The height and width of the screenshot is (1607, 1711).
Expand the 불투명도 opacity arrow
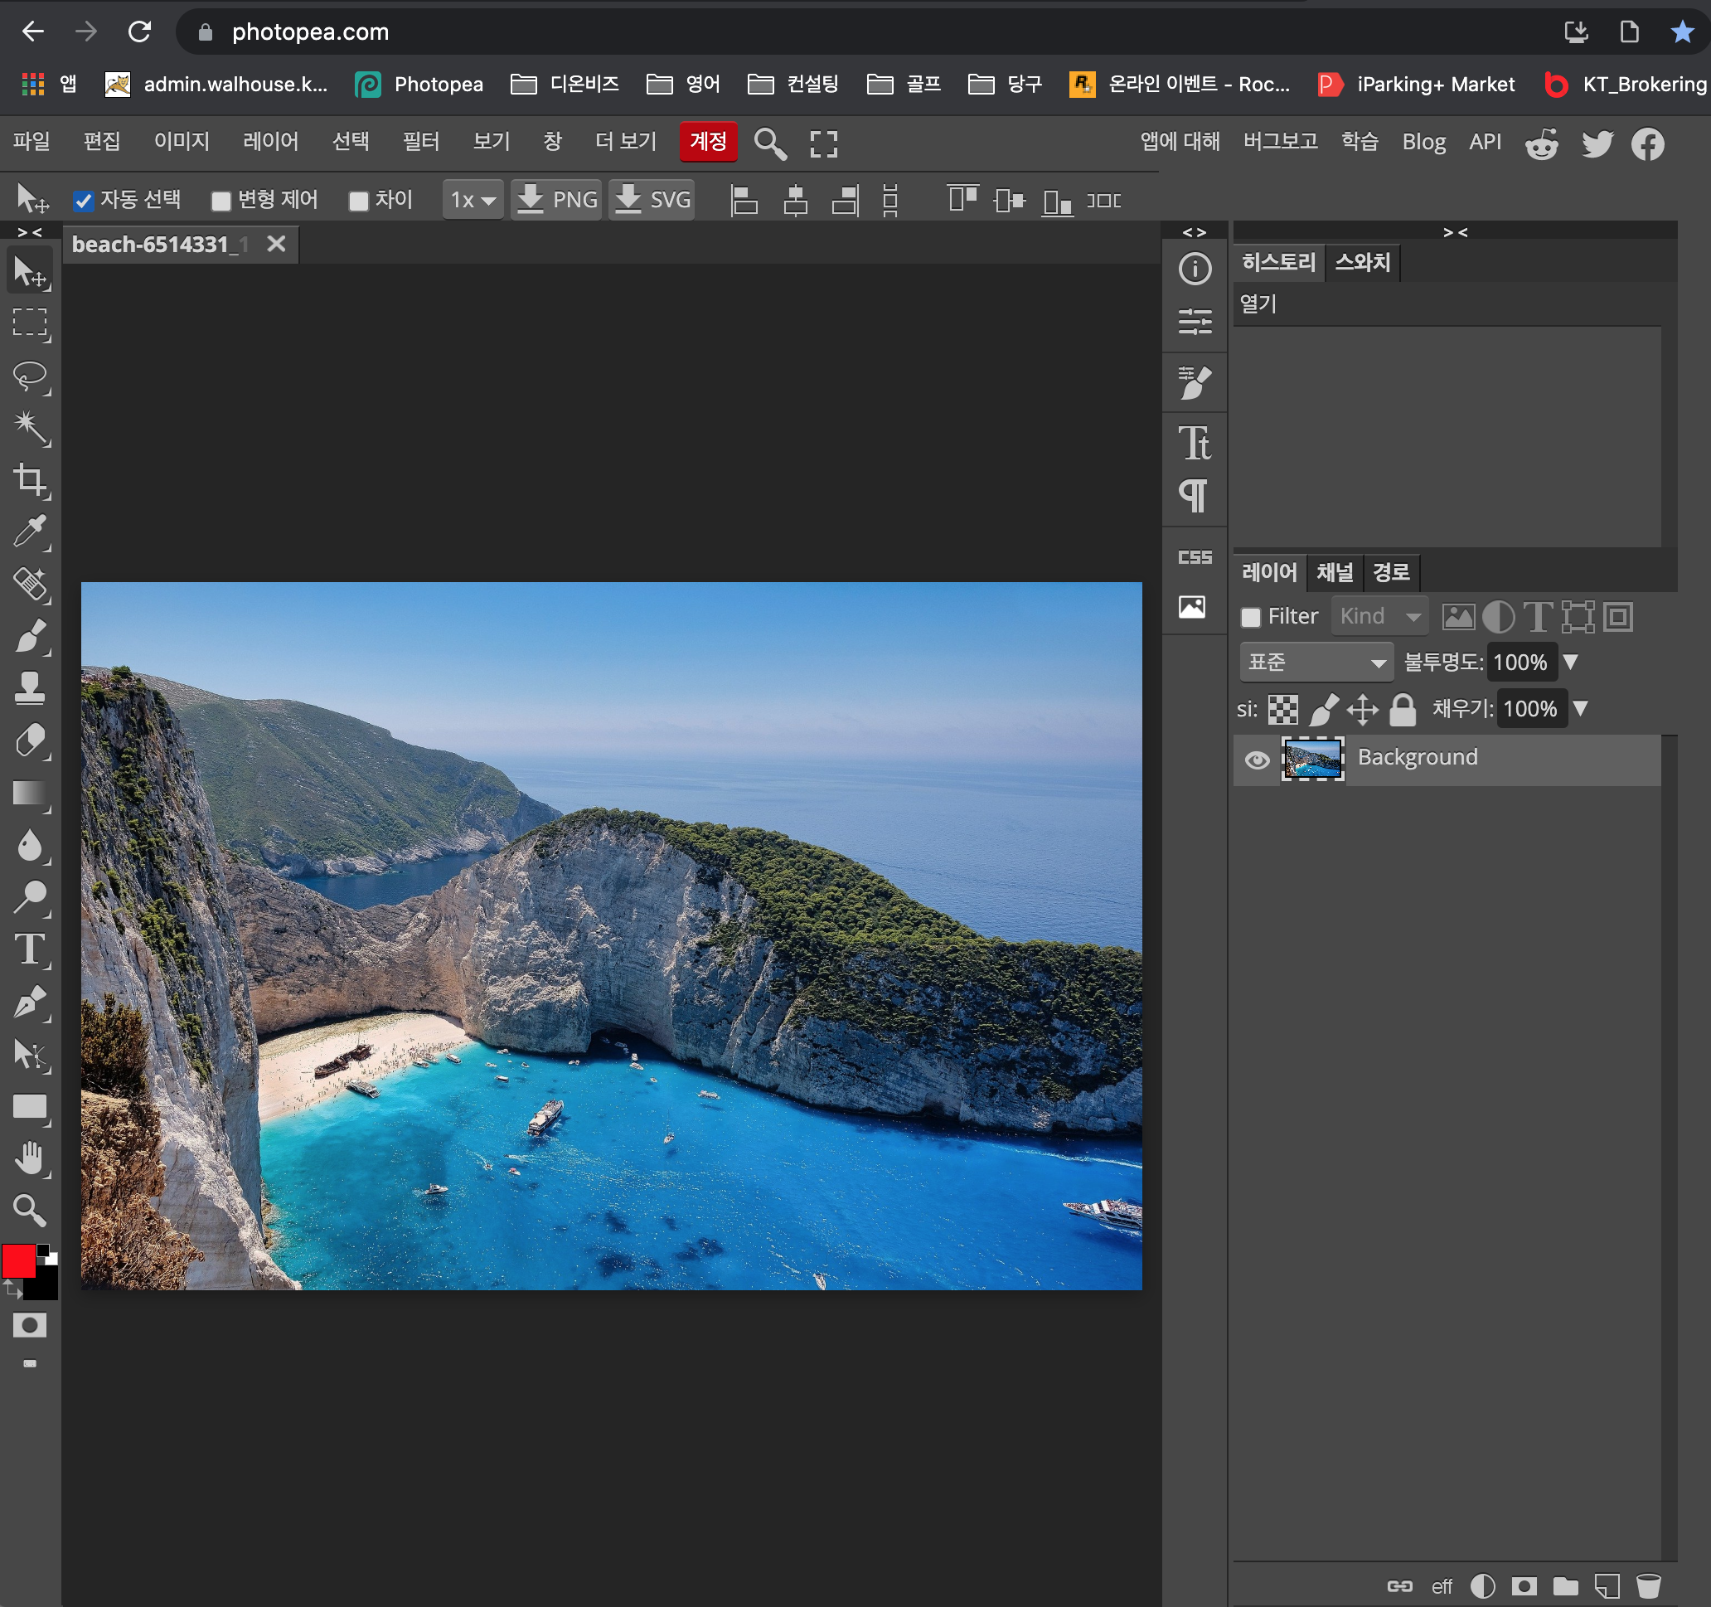1571,662
